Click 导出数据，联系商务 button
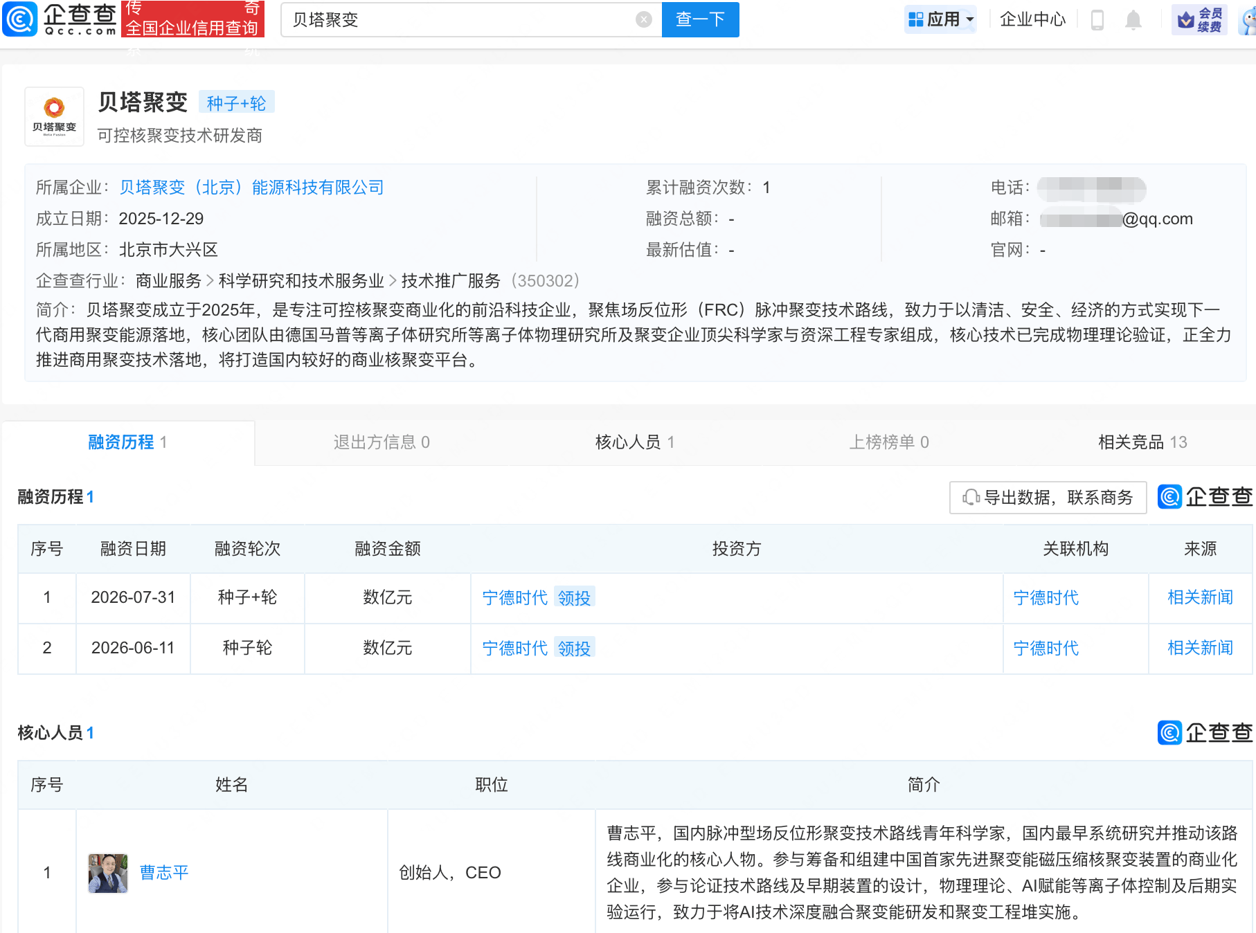1256x933 pixels. 1048,497
